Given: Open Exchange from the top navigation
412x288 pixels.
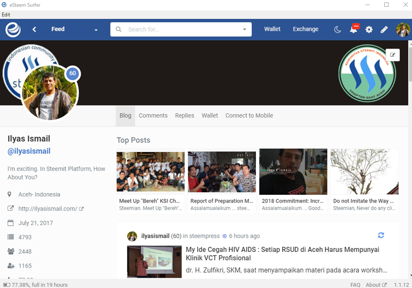Looking at the screenshot, I should pos(305,29).
